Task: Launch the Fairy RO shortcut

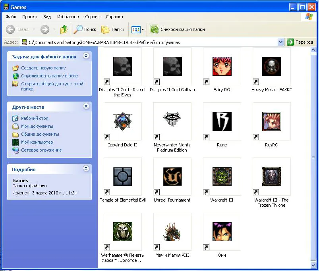Action: [222, 66]
